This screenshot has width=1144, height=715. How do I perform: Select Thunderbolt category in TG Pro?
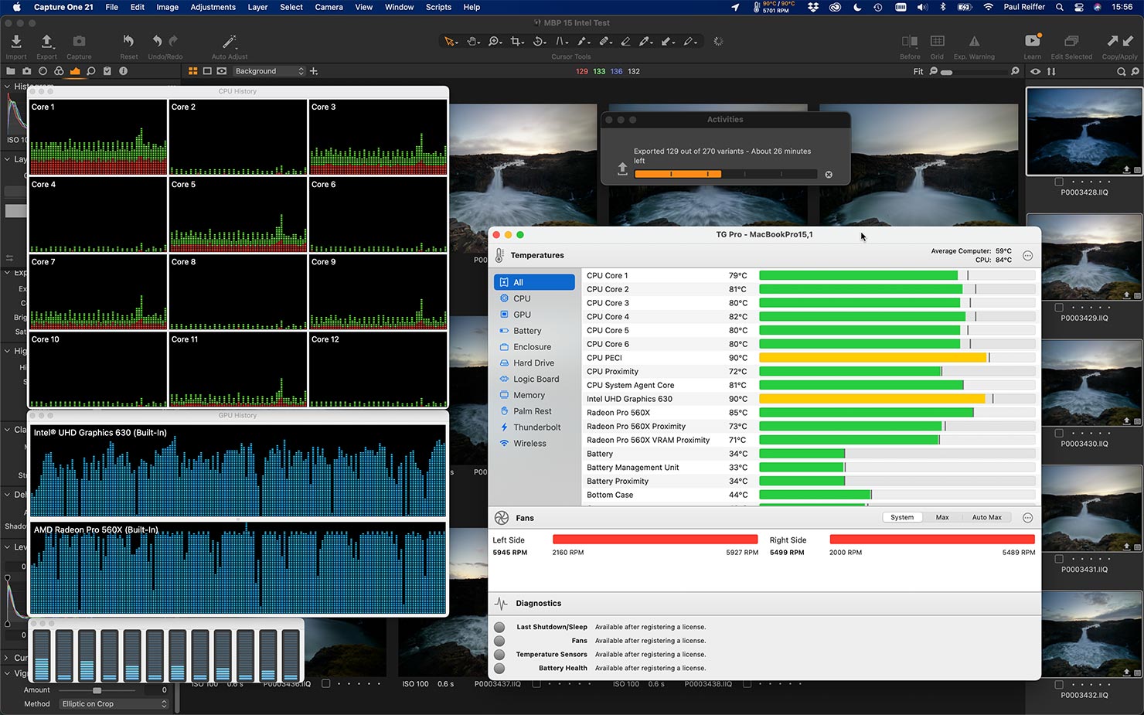pos(534,427)
